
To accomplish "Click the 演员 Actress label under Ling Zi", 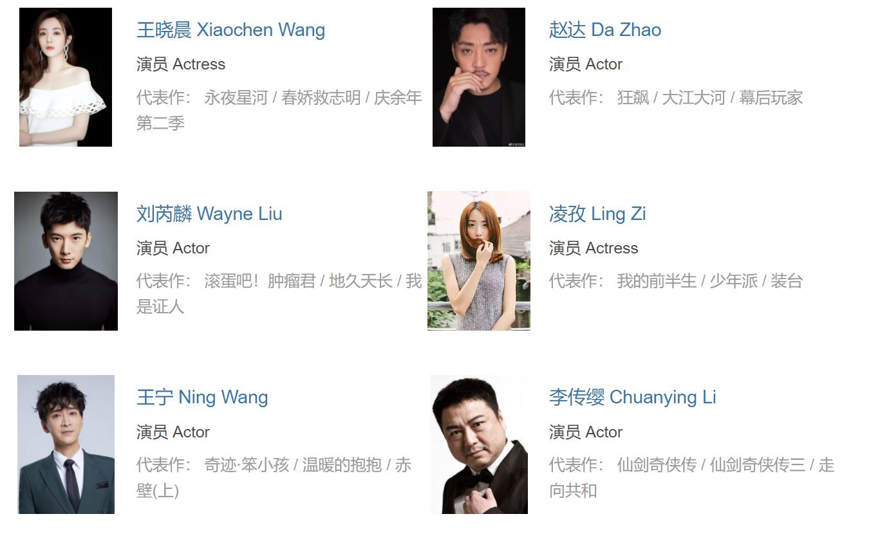I will tap(594, 248).
